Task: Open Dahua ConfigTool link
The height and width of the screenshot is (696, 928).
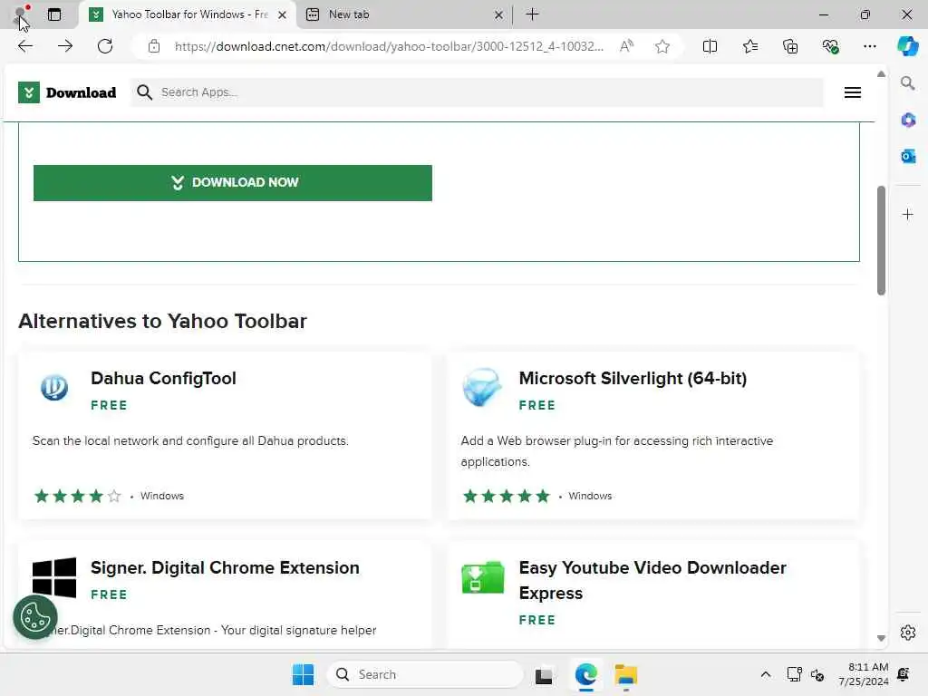Action: (x=163, y=378)
